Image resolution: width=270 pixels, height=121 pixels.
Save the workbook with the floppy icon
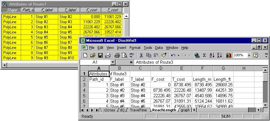(x=100, y=55)
